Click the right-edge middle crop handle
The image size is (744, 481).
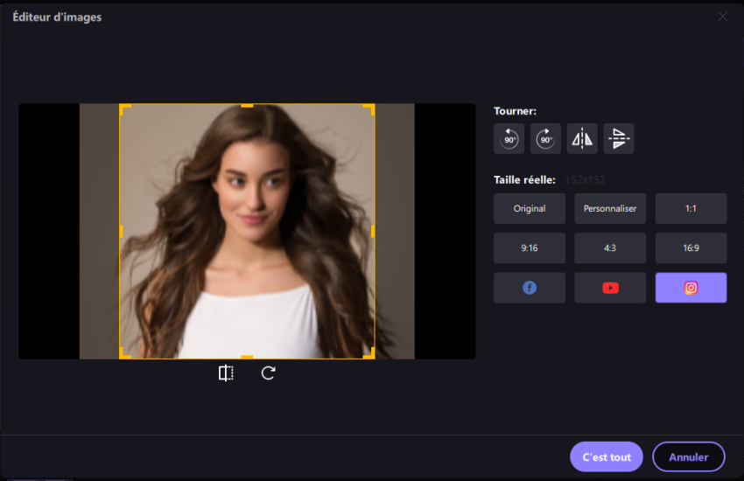coord(373,231)
